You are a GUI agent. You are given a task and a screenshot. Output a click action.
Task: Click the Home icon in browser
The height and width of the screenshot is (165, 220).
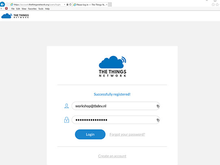click(213, 4)
